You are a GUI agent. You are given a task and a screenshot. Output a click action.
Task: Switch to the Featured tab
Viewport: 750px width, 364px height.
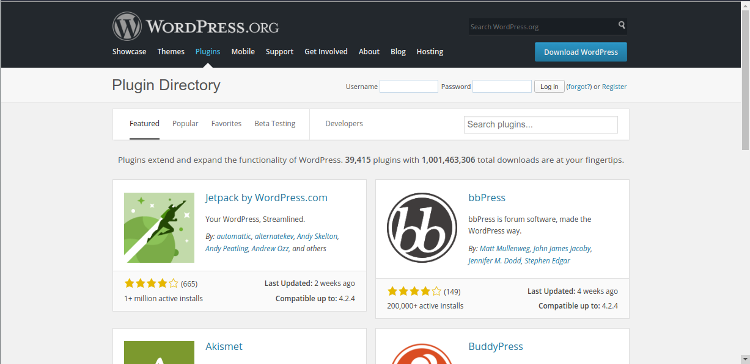click(x=144, y=124)
